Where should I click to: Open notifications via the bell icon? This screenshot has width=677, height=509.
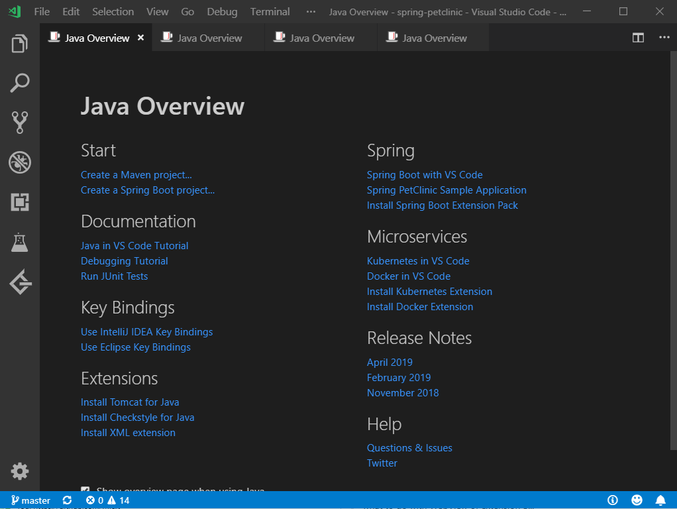[660, 500]
